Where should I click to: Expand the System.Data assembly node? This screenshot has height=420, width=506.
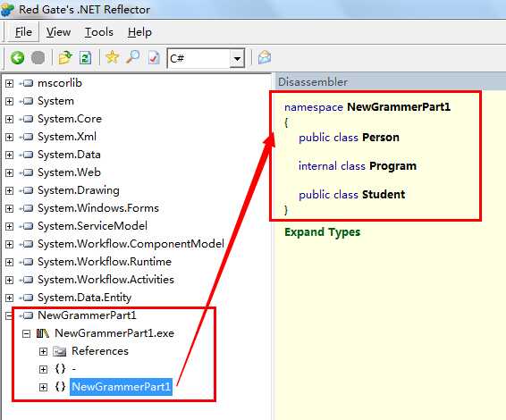(x=9, y=155)
